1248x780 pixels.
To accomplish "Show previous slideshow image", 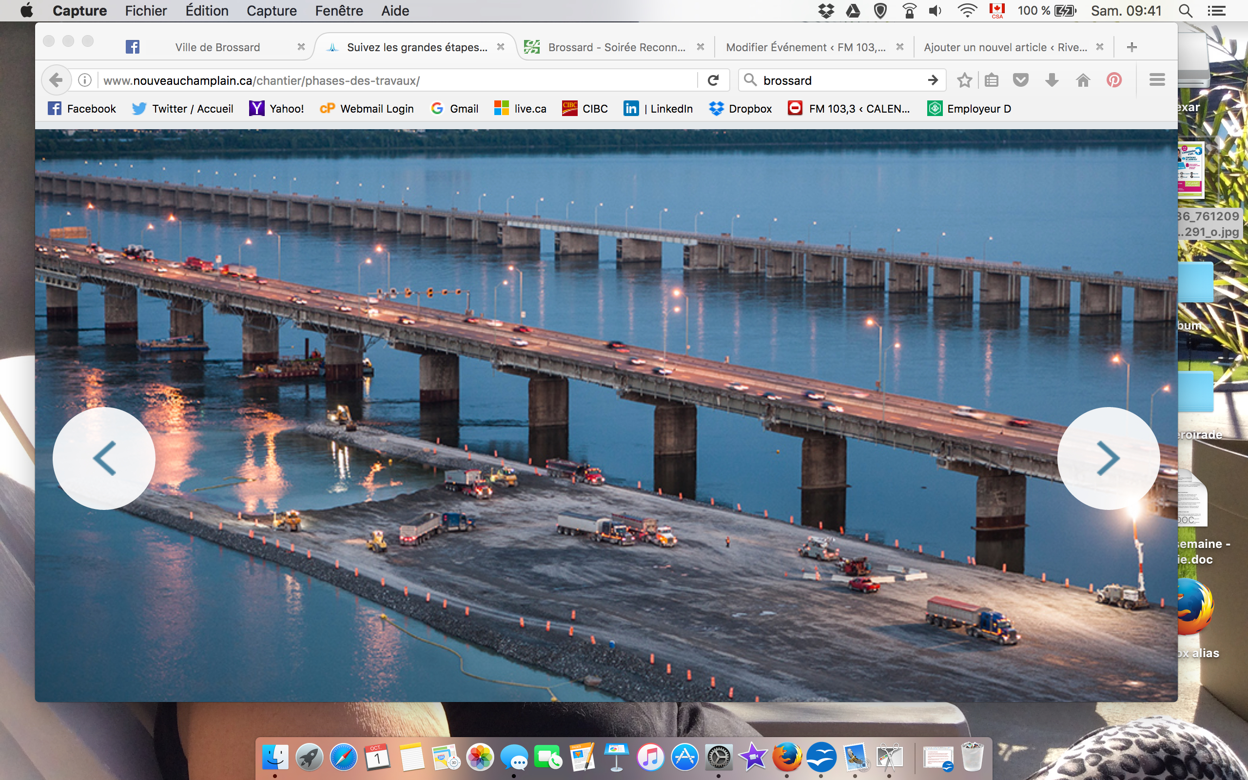I will pos(104,458).
